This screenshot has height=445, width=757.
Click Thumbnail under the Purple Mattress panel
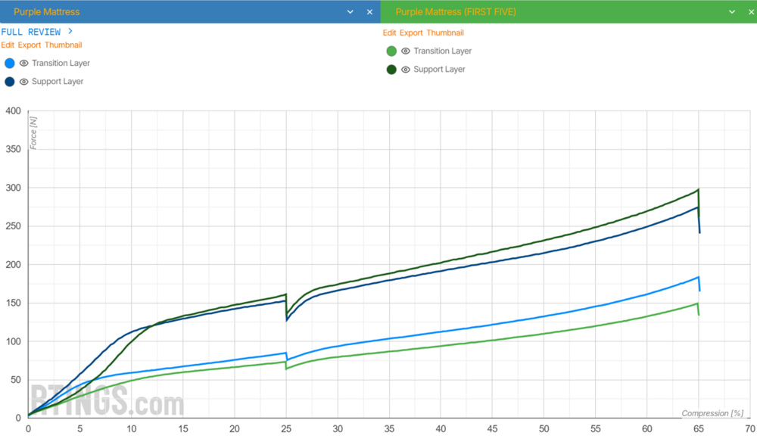64,45
